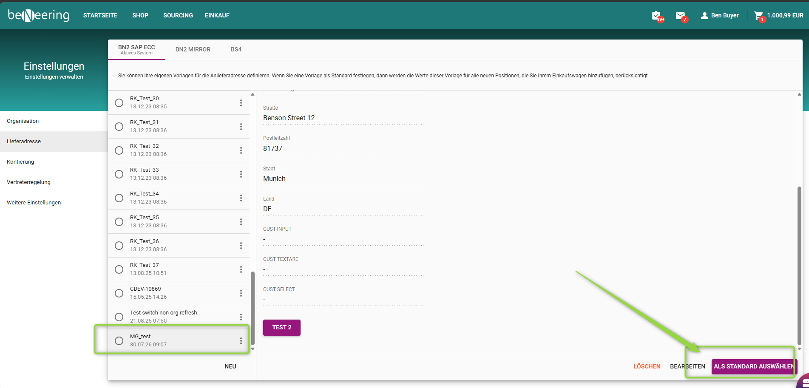Switch to the BS4 tab
Viewport: 809px width, 388px height.
(236, 49)
